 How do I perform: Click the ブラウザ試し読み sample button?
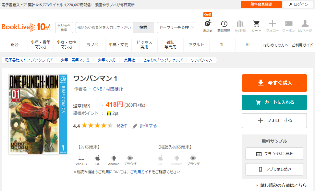274,154
